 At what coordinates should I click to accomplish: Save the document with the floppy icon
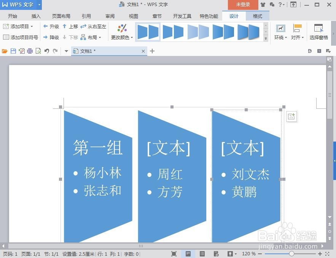point(13,51)
